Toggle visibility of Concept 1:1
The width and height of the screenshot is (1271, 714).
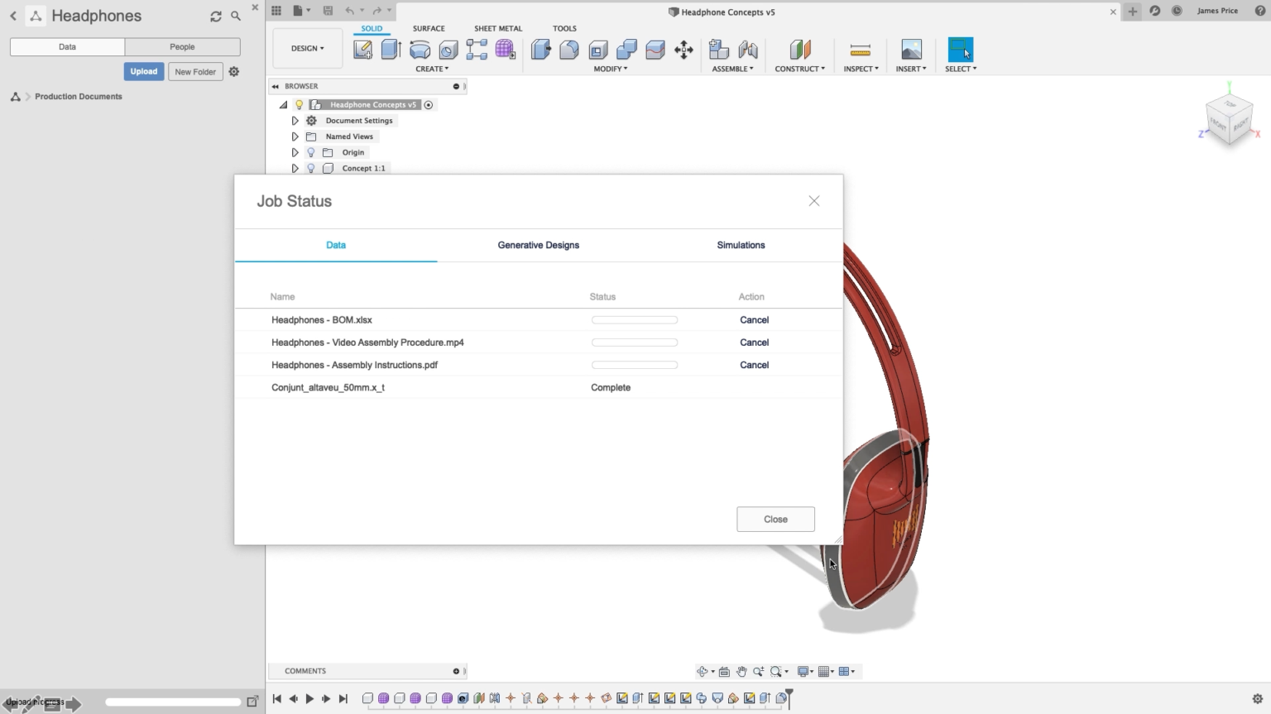coord(310,168)
